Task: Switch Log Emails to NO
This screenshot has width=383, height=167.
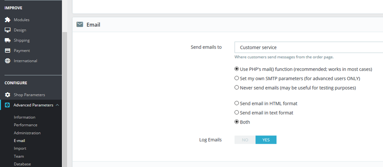Action: tap(245, 140)
